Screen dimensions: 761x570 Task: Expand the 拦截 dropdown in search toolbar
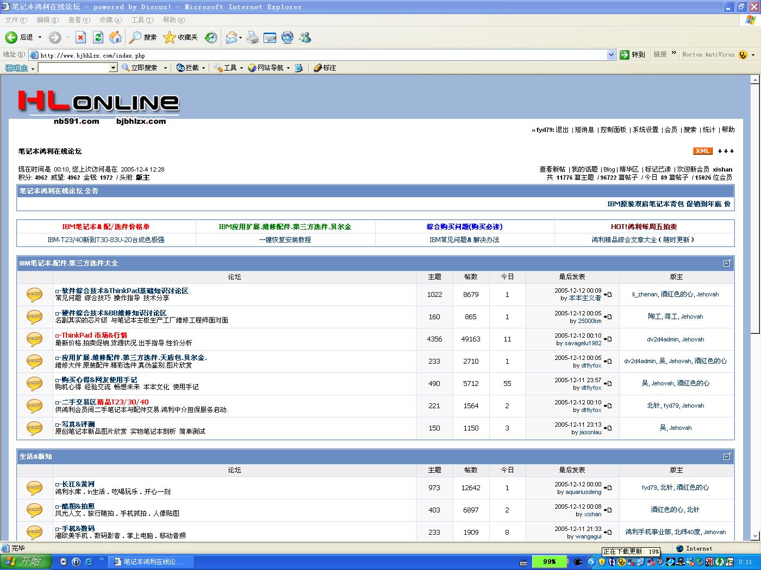[203, 68]
